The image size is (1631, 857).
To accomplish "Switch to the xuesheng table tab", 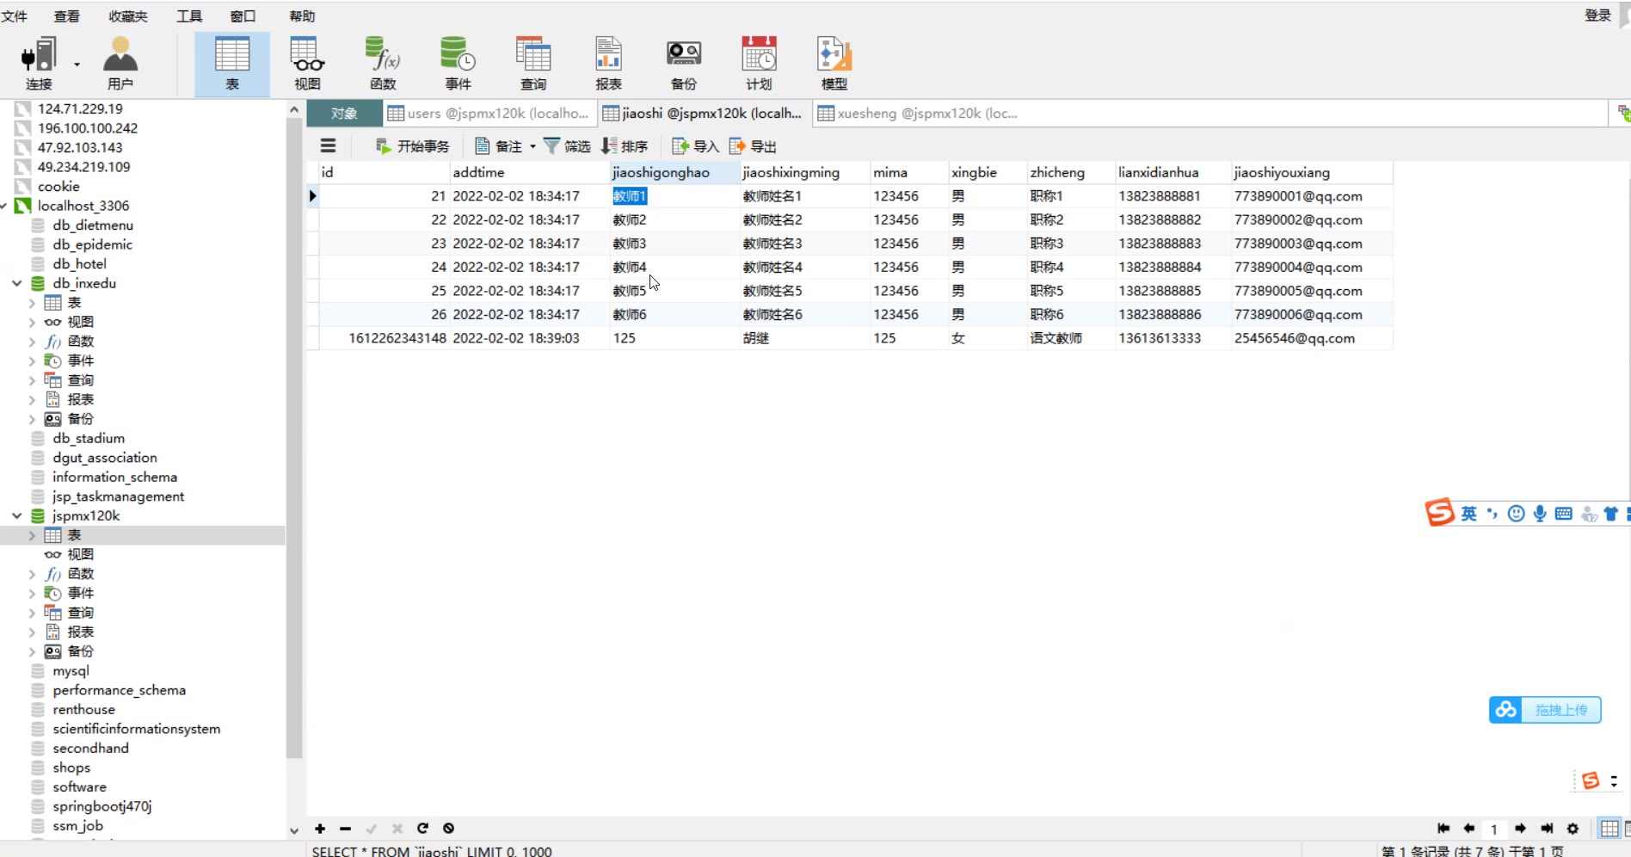I will click(917, 114).
